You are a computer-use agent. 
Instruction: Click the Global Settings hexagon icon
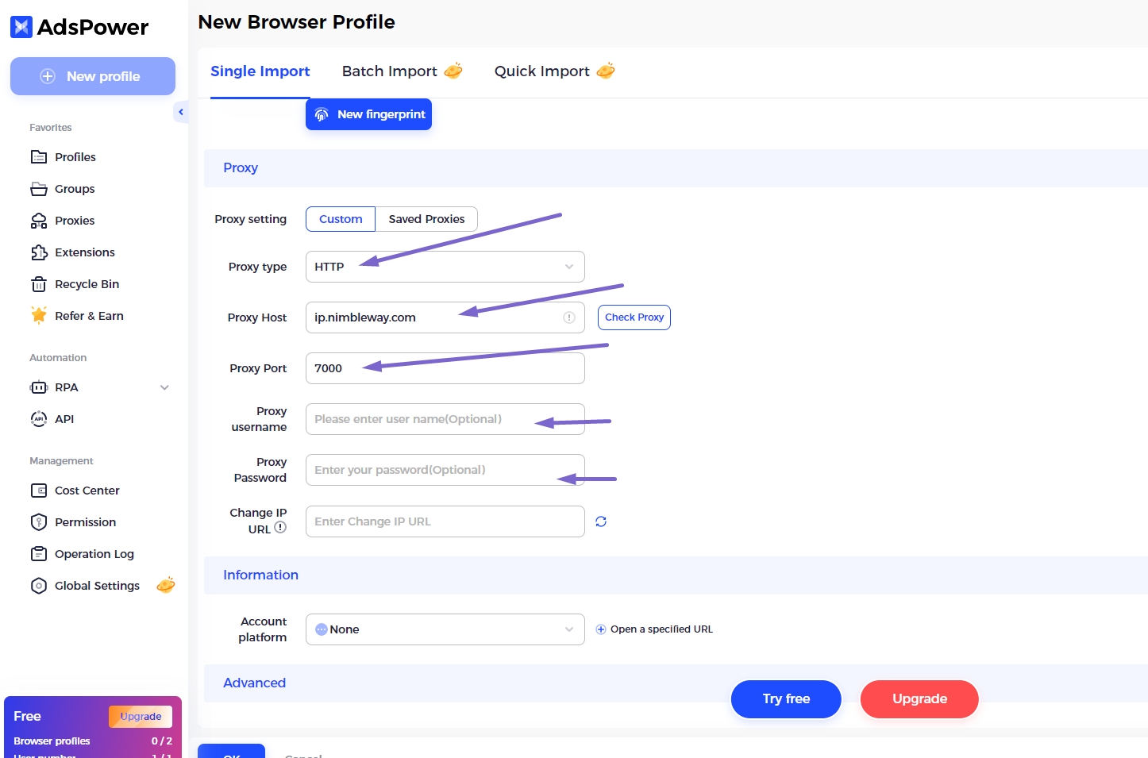(x=38, y=586)
